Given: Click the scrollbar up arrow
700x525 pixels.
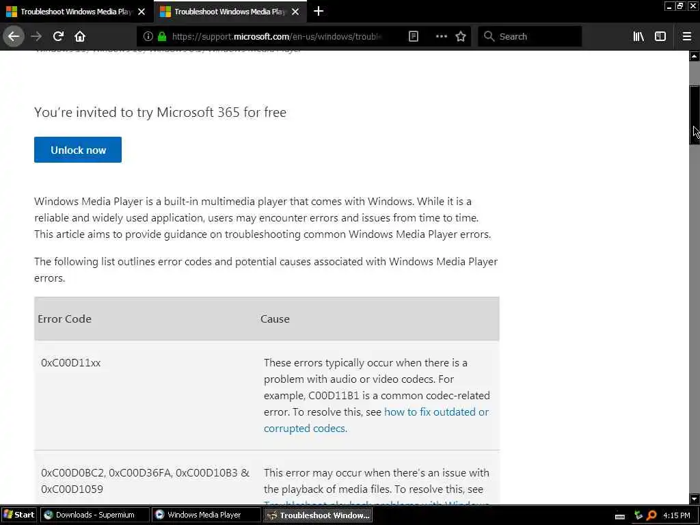Looking at the screenshot, I should [x=695, y=56].
